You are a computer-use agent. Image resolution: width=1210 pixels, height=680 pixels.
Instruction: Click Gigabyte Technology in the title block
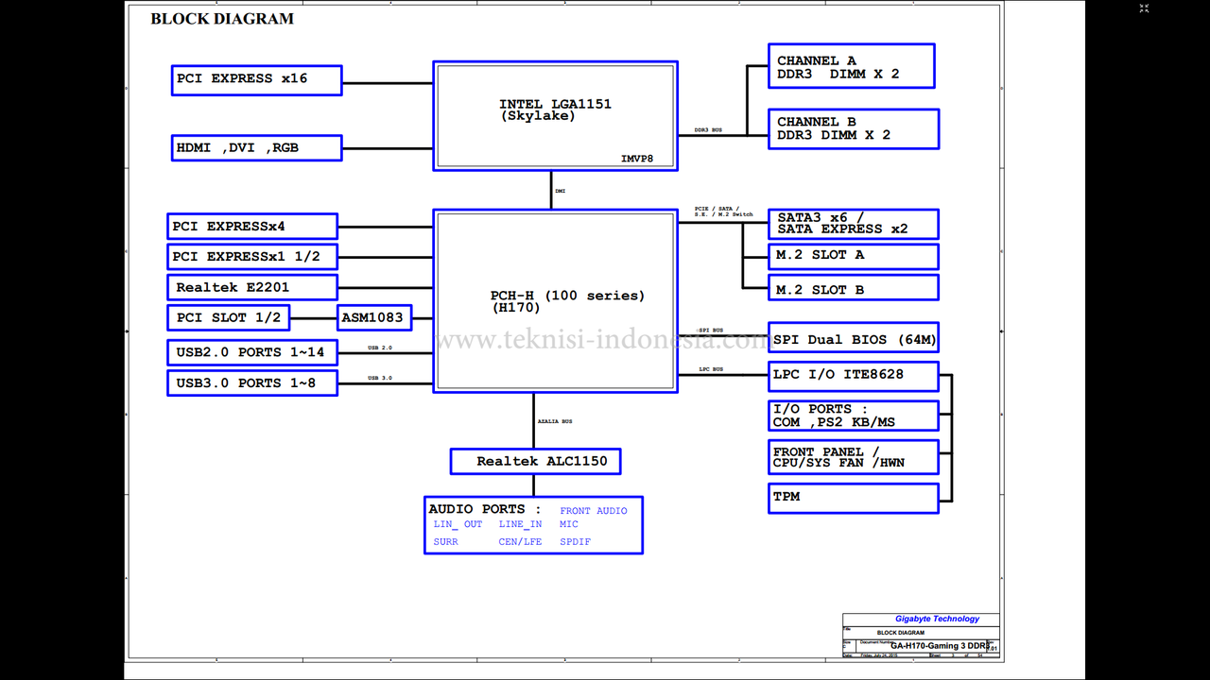click(938, 620)
